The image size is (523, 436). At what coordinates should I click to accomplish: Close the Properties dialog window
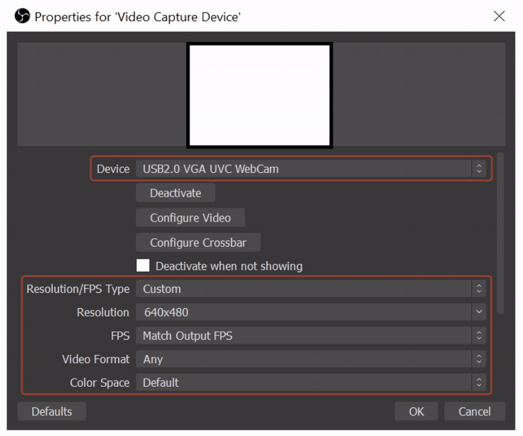[499, 16]
